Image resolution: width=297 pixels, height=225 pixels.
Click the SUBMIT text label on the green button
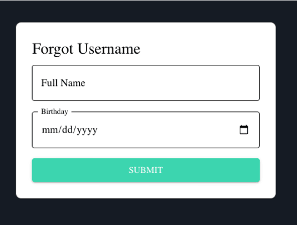coord(146,170)
